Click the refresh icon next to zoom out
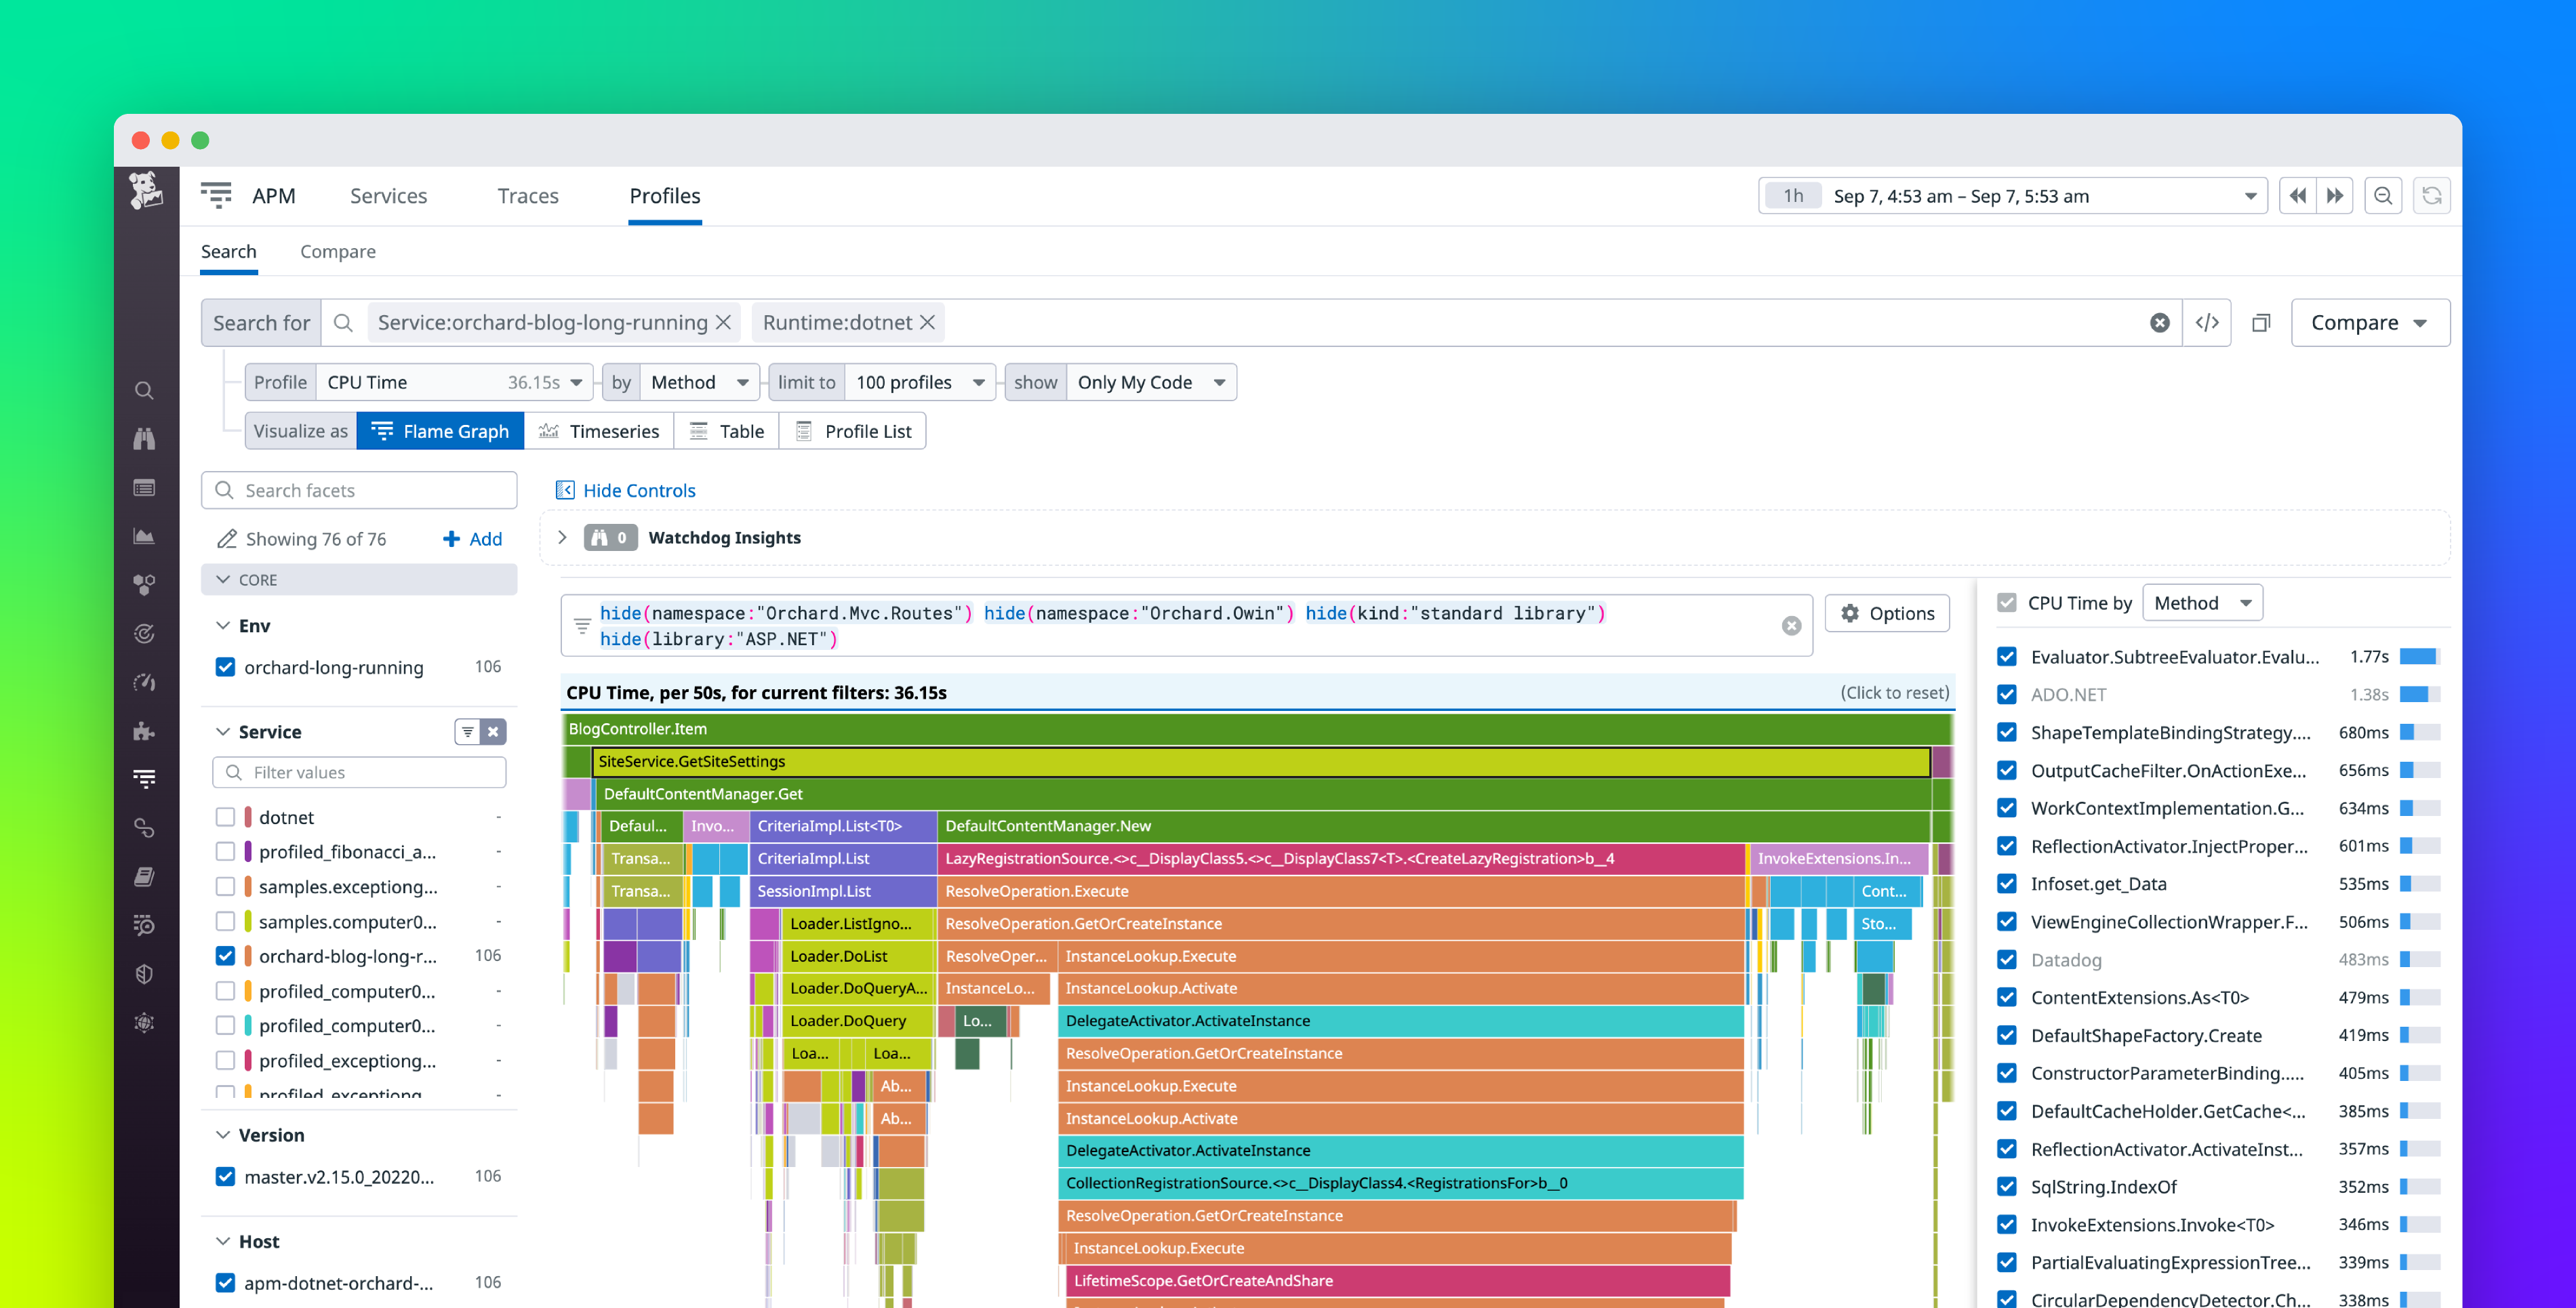 point(2432,195)
